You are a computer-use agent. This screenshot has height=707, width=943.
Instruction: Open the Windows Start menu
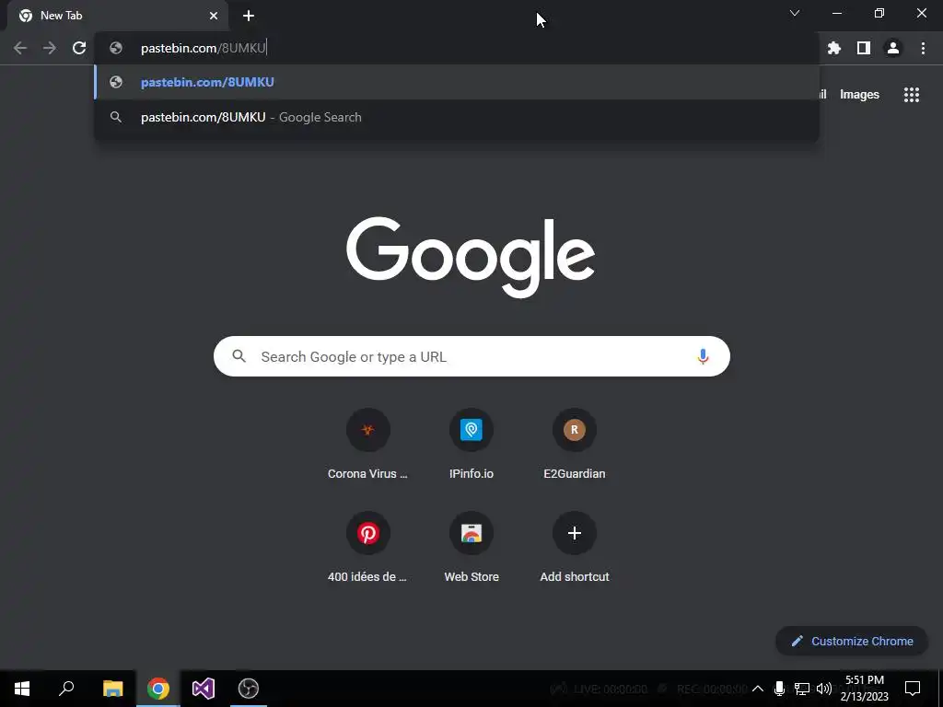(x=22, y=689)
